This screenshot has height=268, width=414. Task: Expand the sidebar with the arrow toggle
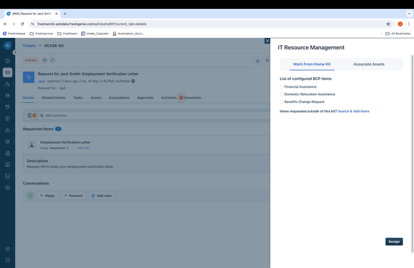(14, 52)
